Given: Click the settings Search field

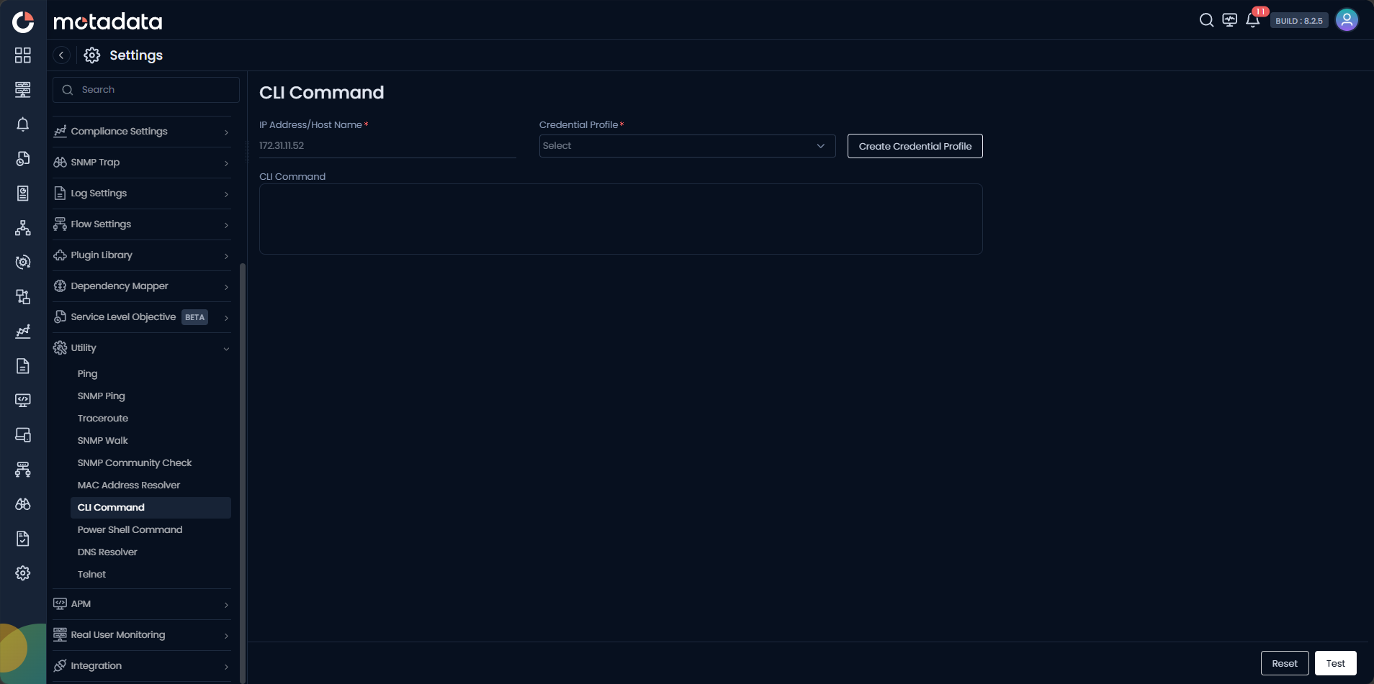Looking at the screenshot, I should (146, 90).
